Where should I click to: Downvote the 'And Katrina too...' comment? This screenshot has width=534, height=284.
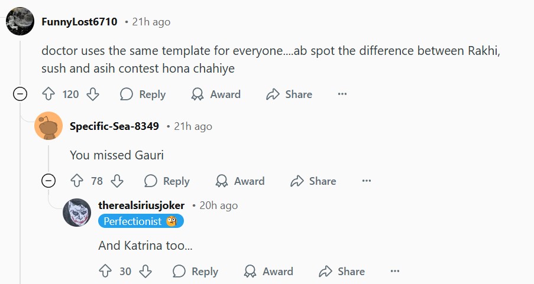[x=145, y=272]
